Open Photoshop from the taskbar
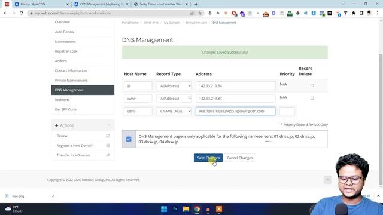Viewport: 383px width, 215px height. click(175, 209)
